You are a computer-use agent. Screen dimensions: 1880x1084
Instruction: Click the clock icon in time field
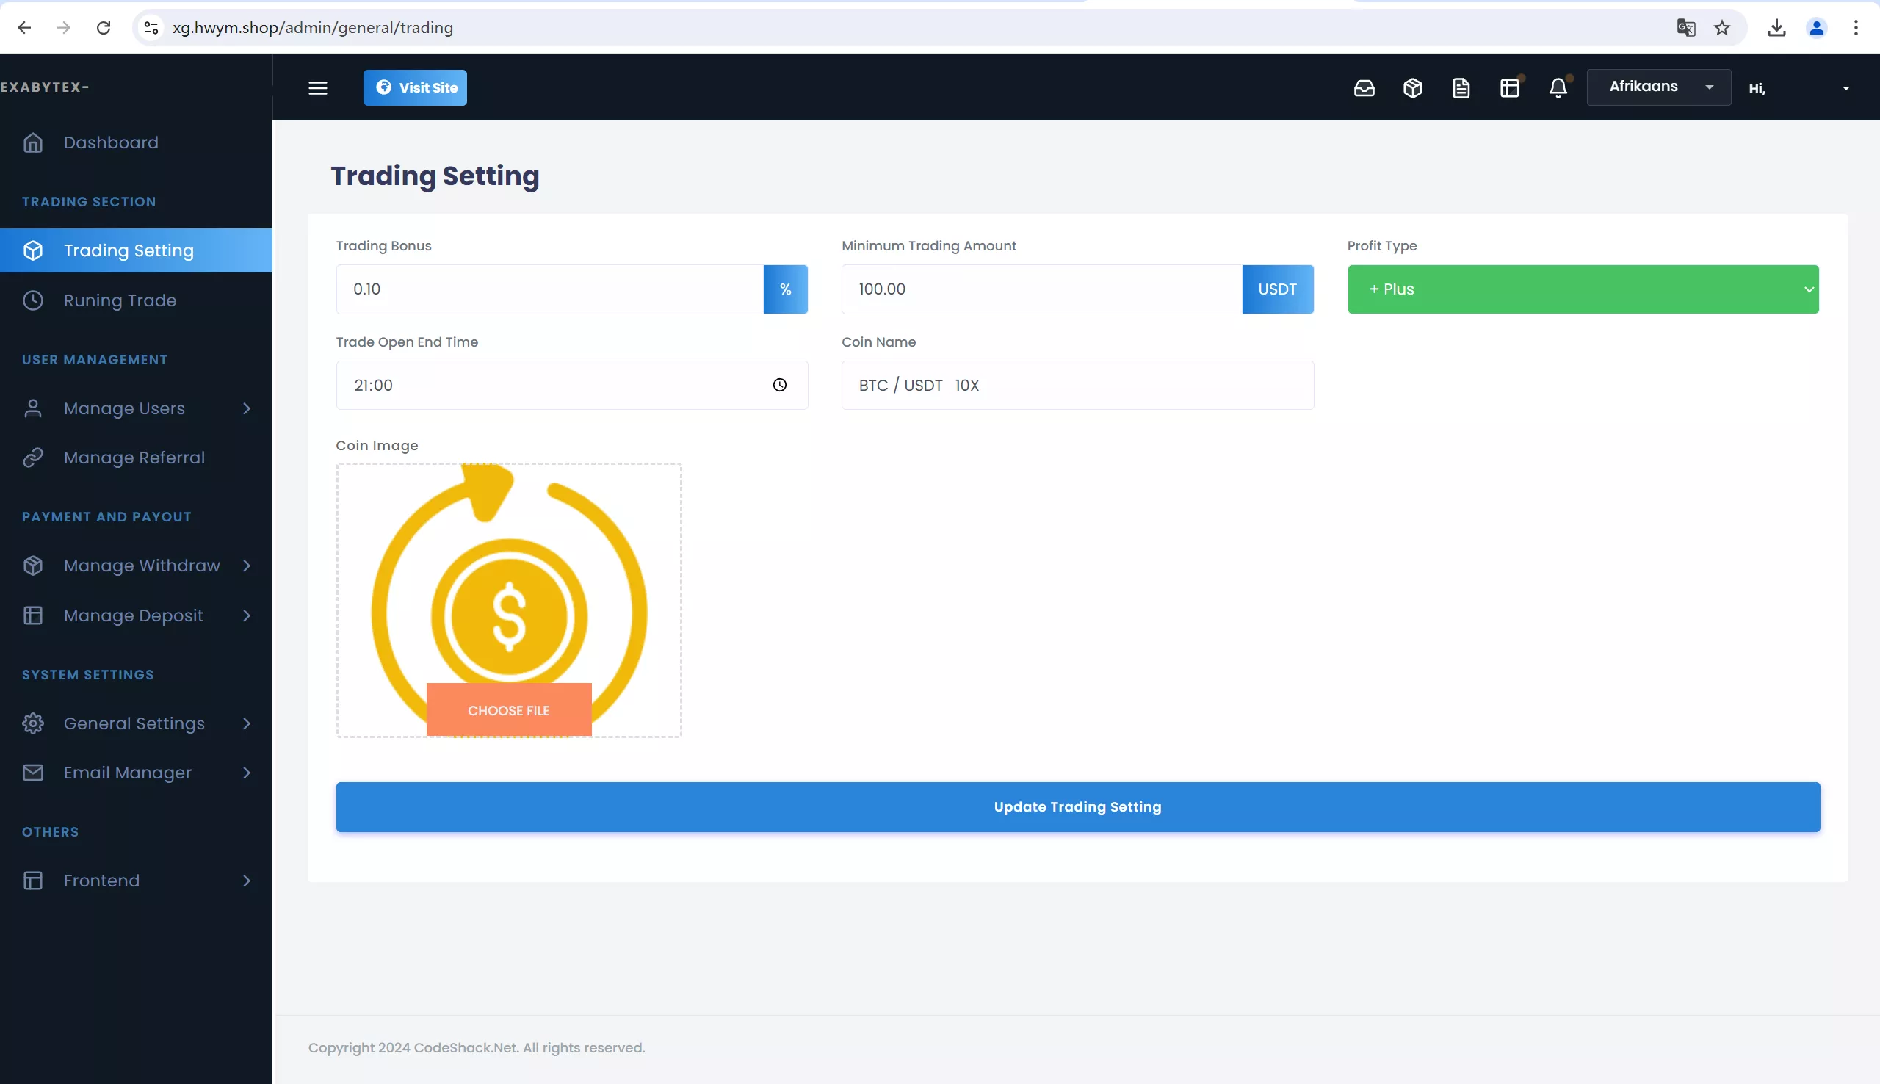tap(779, 385)
